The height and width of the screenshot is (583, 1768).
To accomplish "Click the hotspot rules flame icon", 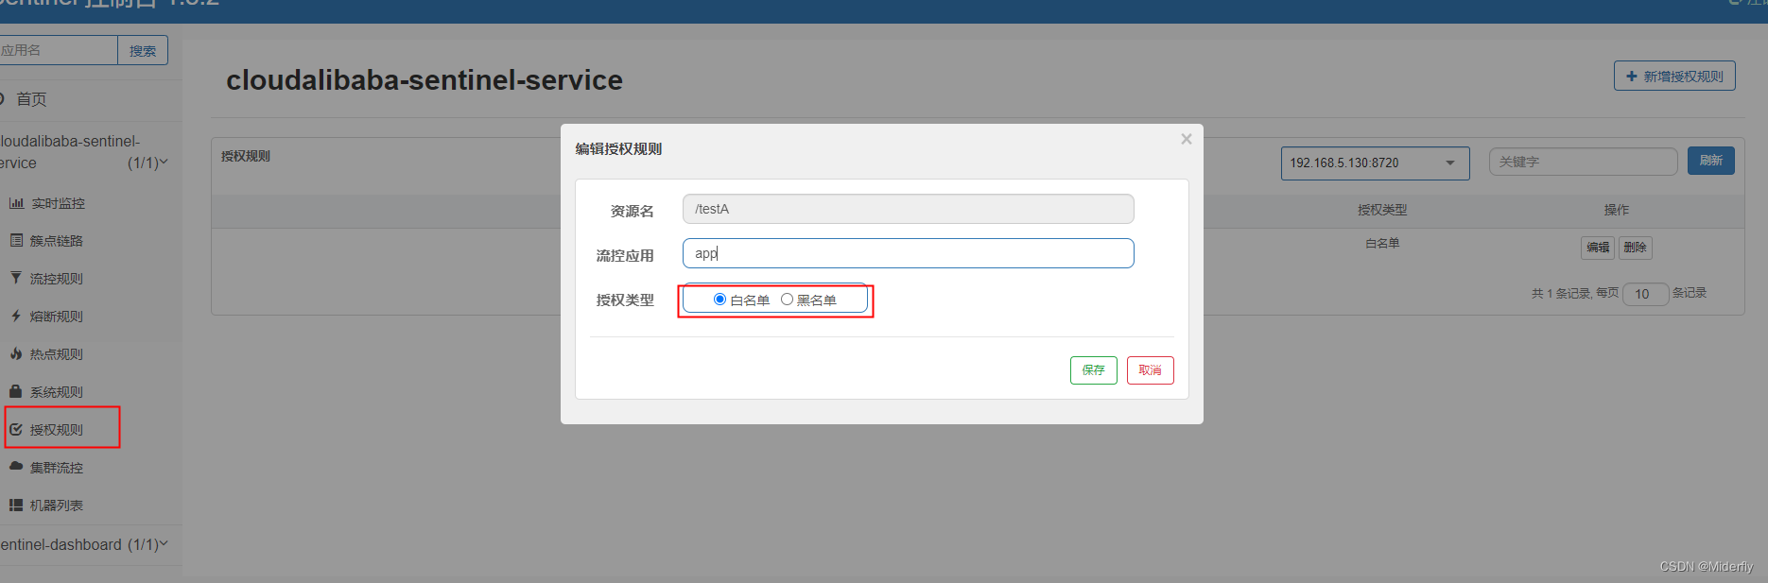I will point(16,353).
